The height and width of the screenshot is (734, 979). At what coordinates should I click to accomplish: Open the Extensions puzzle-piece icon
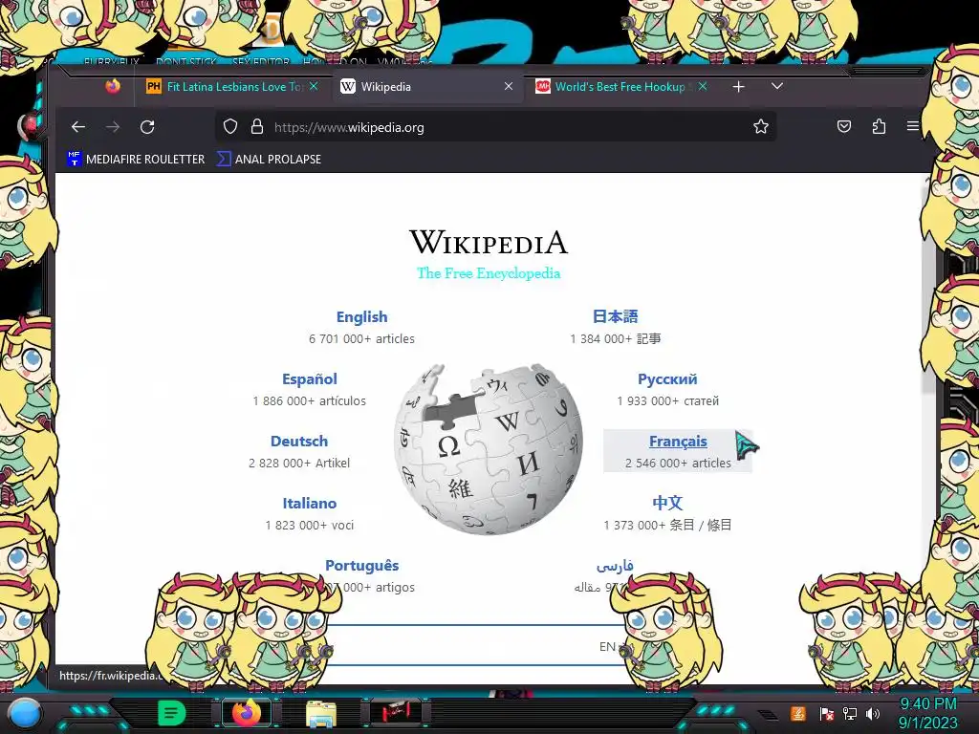click(x=879, y=127)
